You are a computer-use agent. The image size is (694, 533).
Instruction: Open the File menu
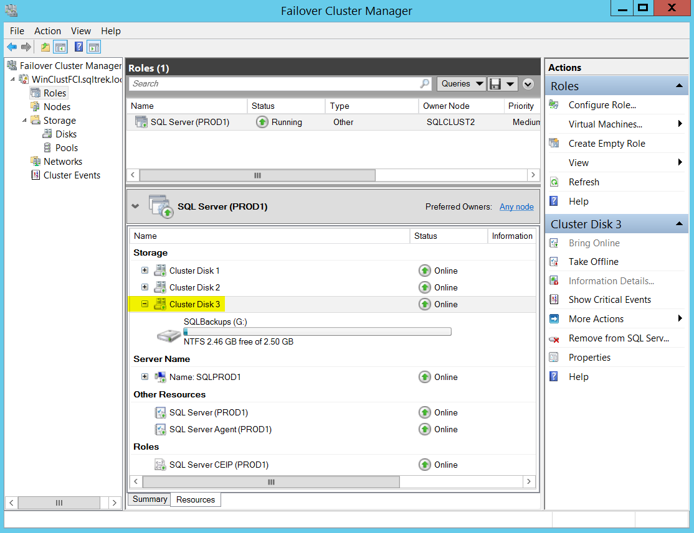pyautogui.click(x=17, y=31)
